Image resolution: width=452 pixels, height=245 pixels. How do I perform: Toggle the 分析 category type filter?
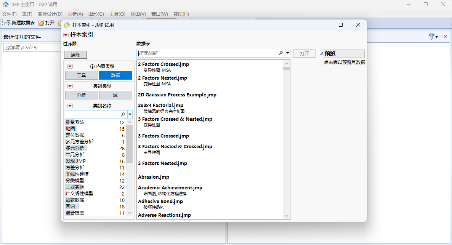coord(82,95)
